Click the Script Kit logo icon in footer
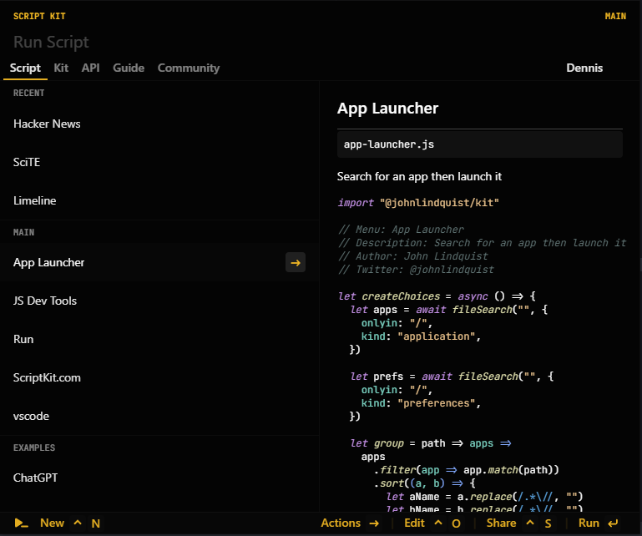The height and width of the screenshot is (536, 642). (22, 523)
